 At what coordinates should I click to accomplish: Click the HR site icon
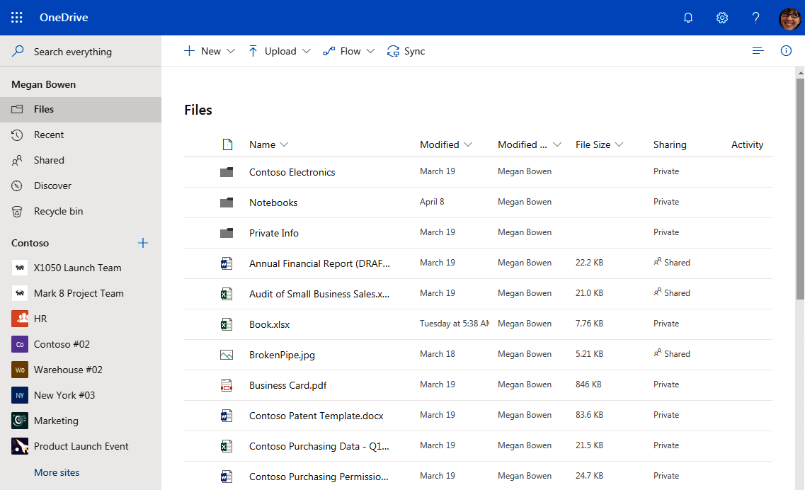click(x=20, y=319)
